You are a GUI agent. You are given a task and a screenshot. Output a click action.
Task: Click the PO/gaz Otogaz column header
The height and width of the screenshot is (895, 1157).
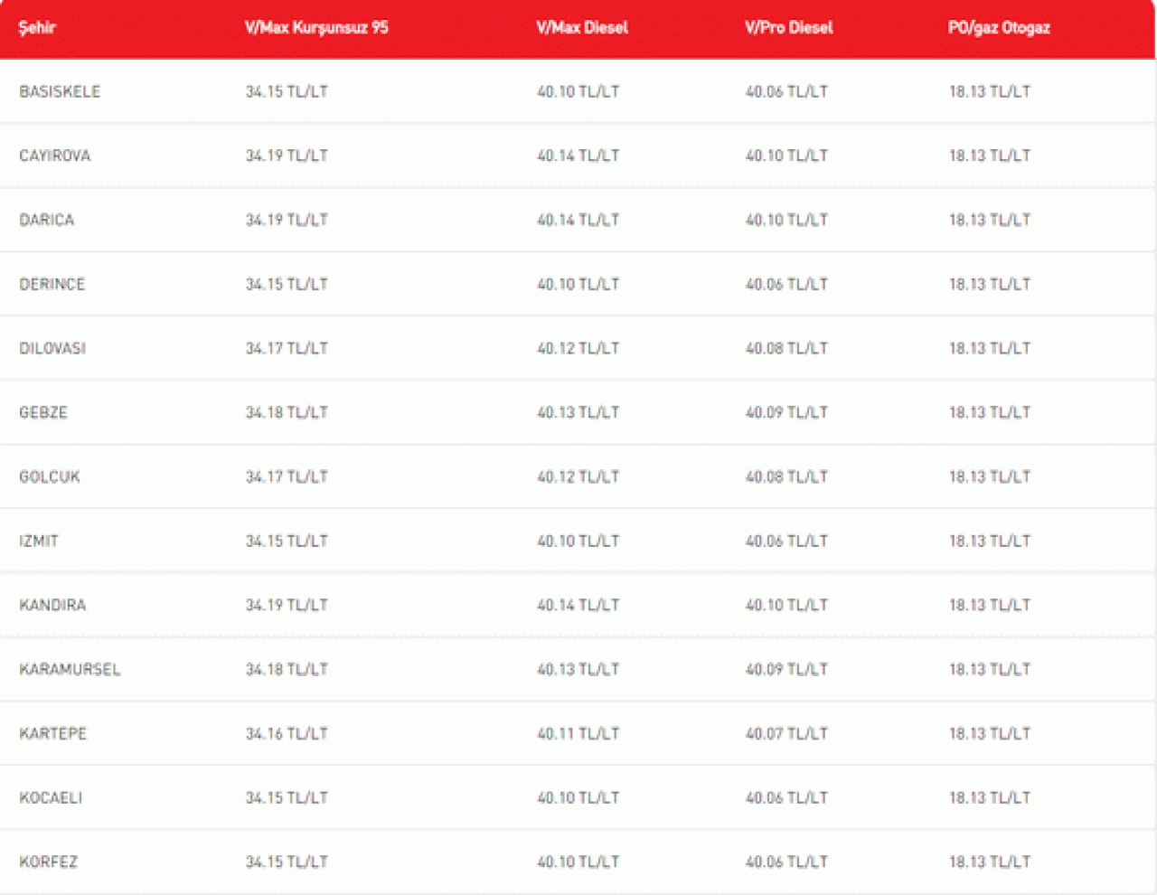(999, 28)
